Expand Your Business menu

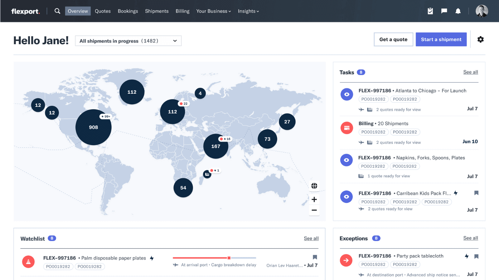pyautogui.click(x=214, y=11)
